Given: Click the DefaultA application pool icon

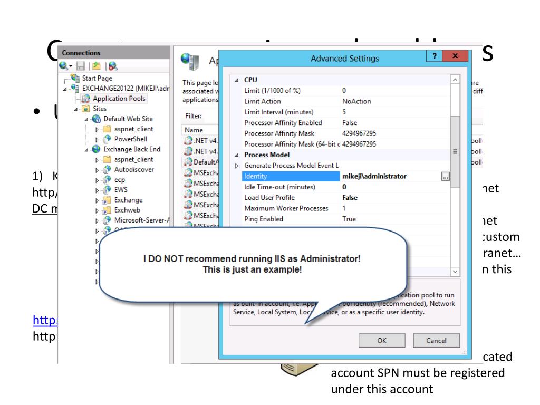Looking at the screenshot, I should 188,162.
